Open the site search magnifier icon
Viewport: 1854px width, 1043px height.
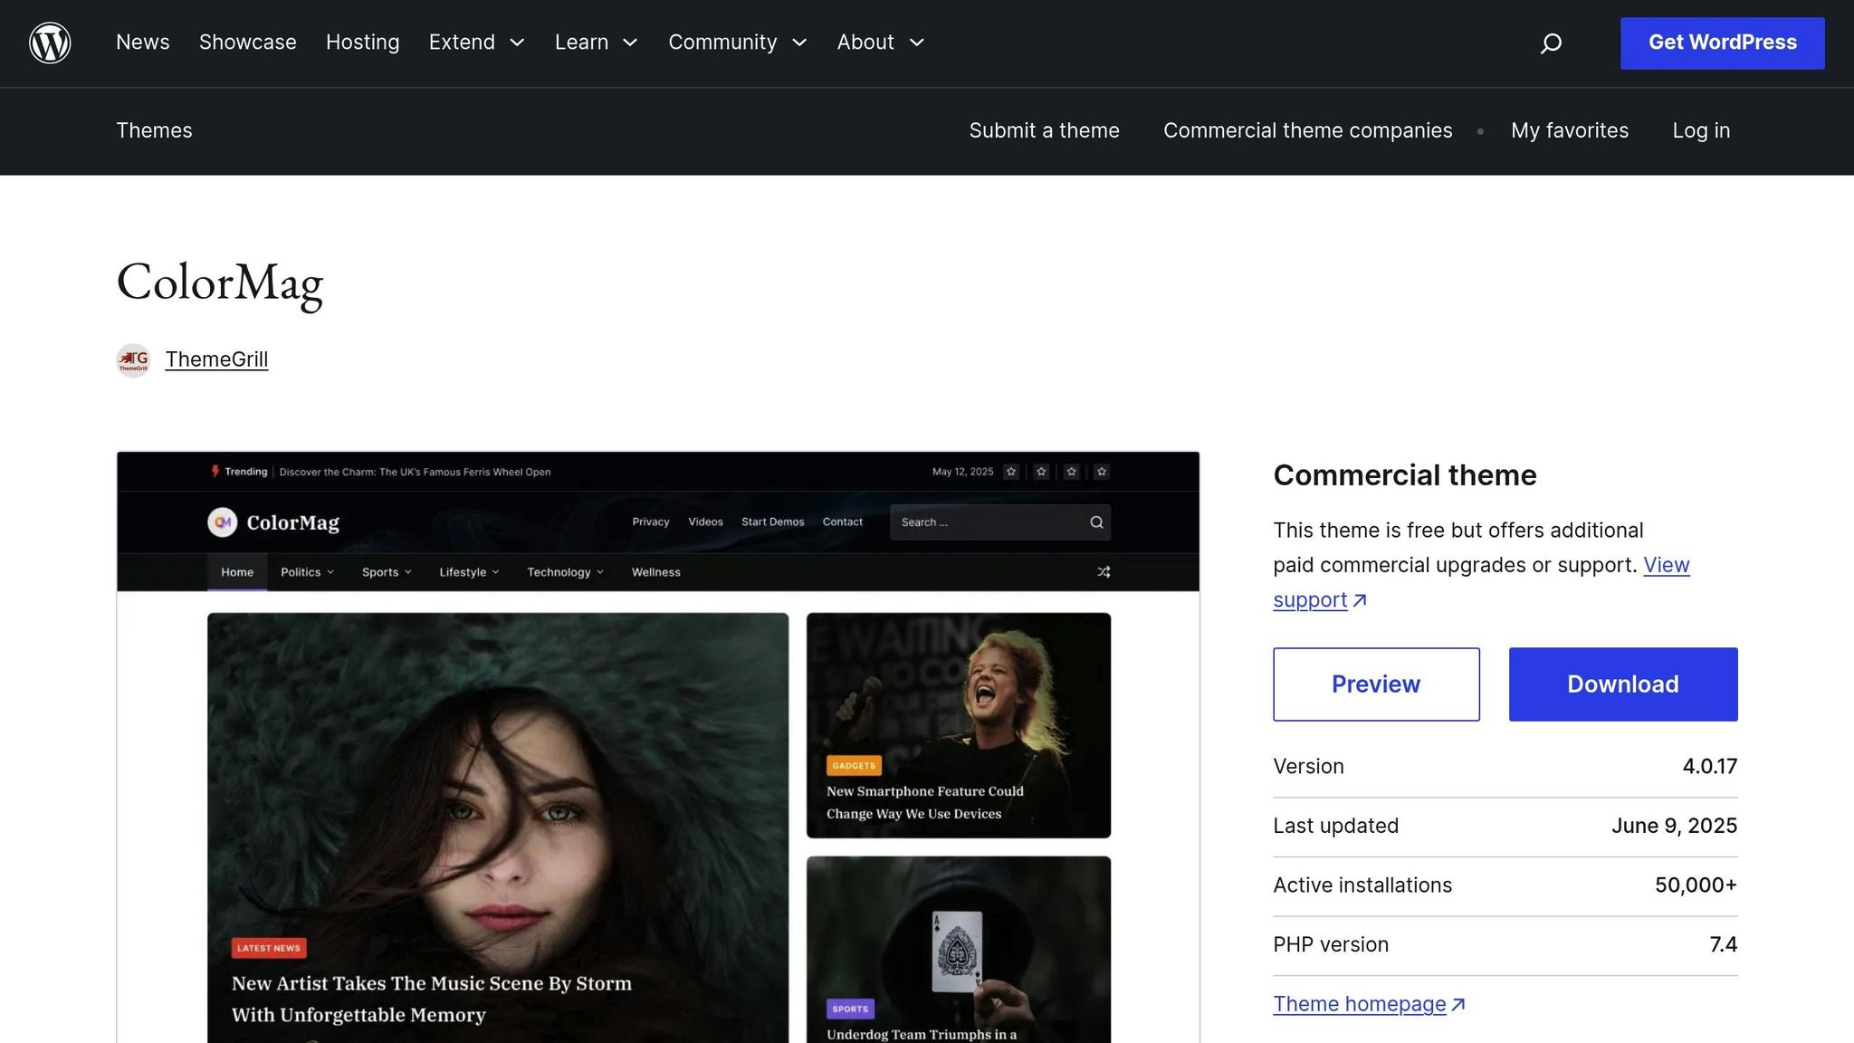tap(1551, 43)
